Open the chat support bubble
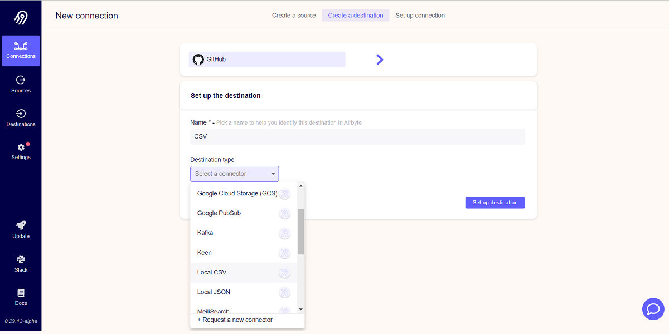This screenshot has width=669, height=334. coord(653,309)
